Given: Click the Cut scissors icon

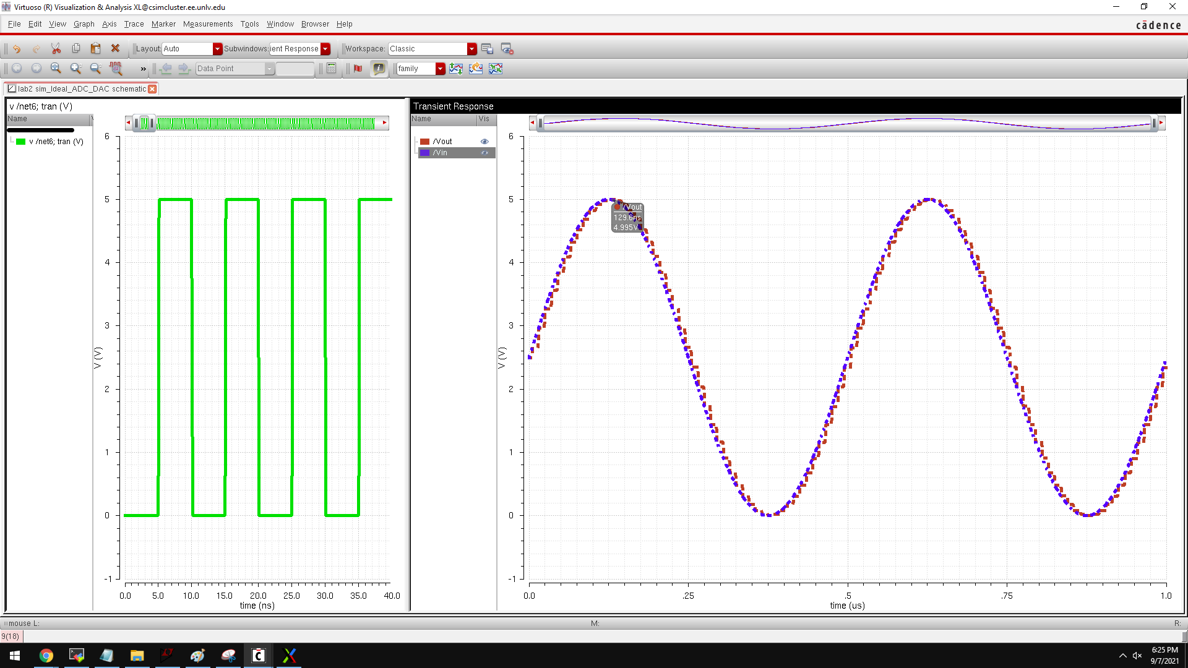Looking at the screenshot, I should [x=56, y=49].
